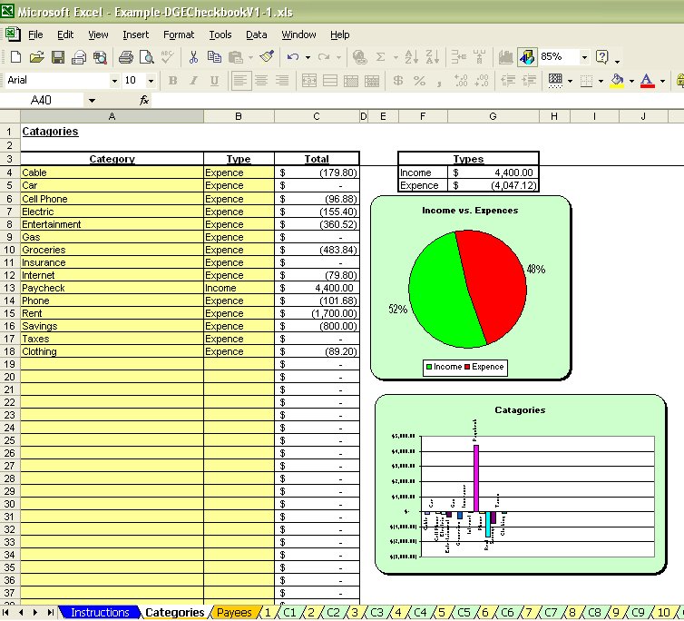Toggle Italic formatting
The width and height of the screenshot is (684, 621).
tap(194, 81)
